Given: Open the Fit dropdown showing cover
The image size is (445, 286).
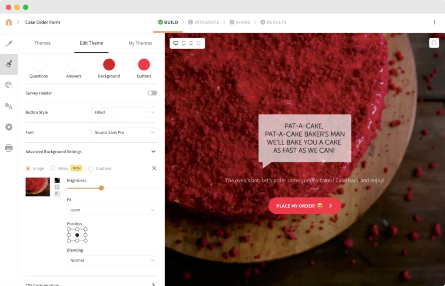Looking at the screenshot, I should click(x=112, y=210).
